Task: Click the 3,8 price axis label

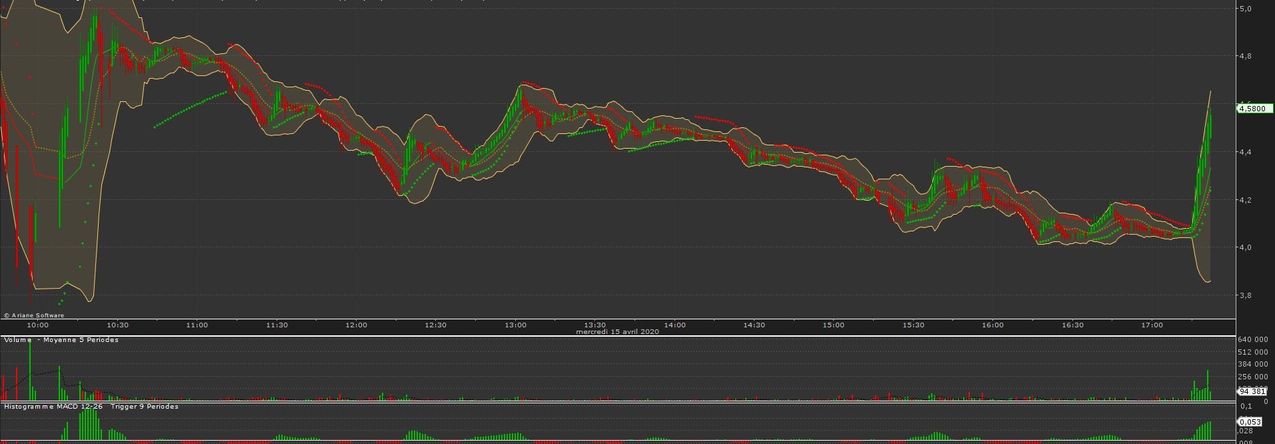Action: 1244,295
